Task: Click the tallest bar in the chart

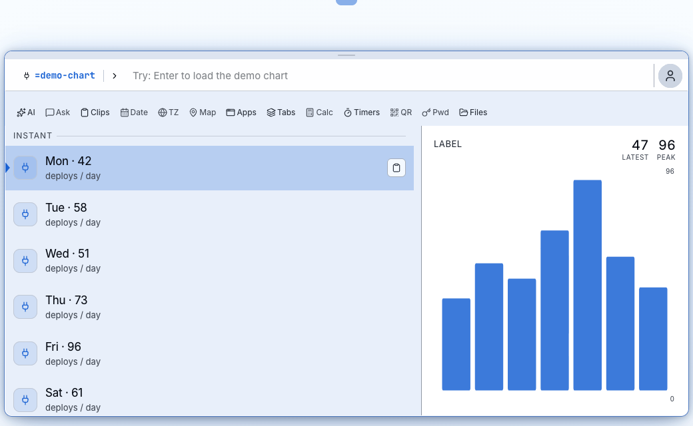Action: pyautogui.click(x=587, y=285)
